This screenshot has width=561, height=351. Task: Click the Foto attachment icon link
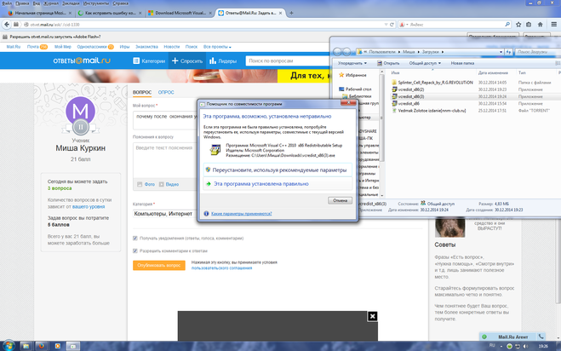(146, 184)
